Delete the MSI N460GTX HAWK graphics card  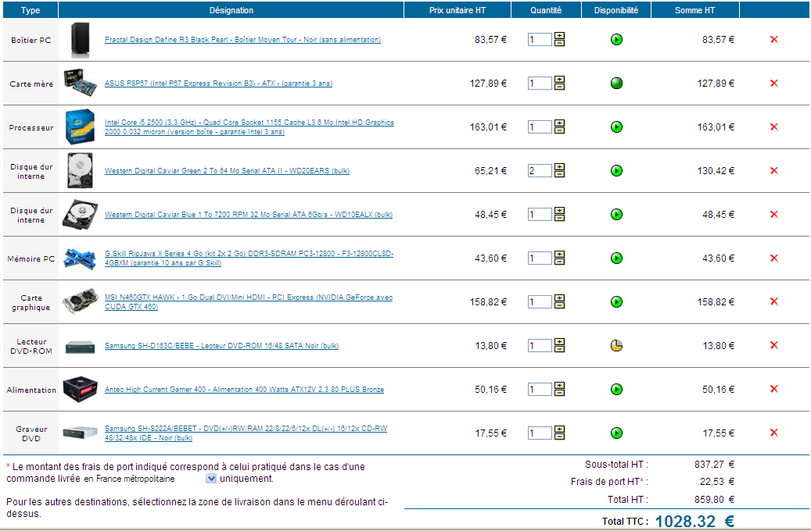773,302
